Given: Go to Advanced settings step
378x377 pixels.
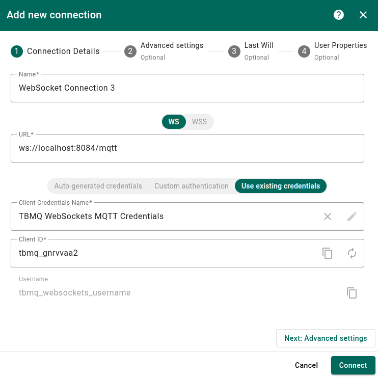Looking at the screenshot, I should pos(164,51).
